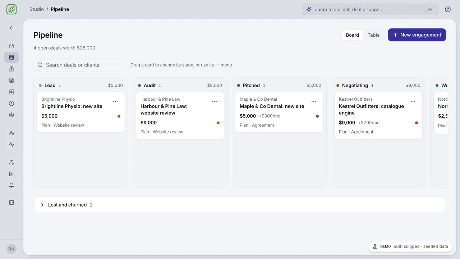Image resolution: width=460 pixels, height=259 pixels.
Task: Click the Pipeline page heading
Action: click(x=48, y=35)
